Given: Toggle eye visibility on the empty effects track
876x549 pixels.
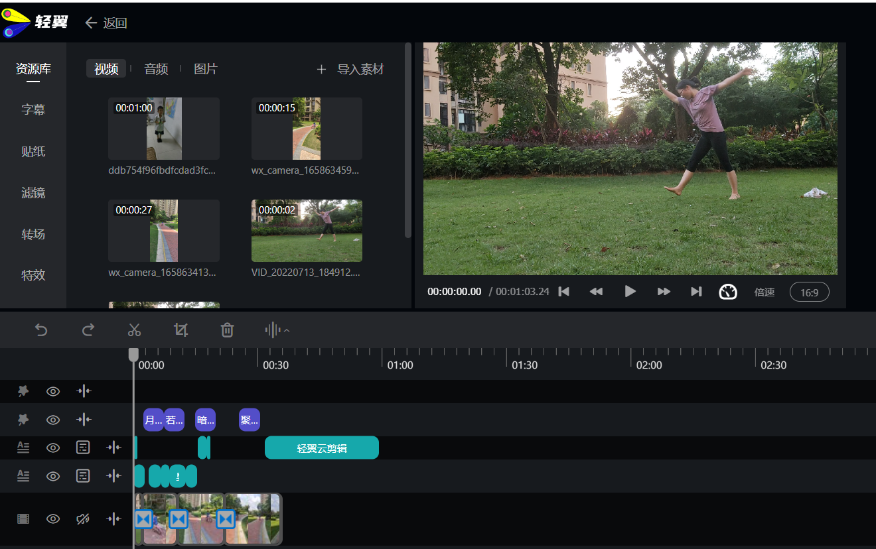Looking at the screenshot, I should [53, 391].
